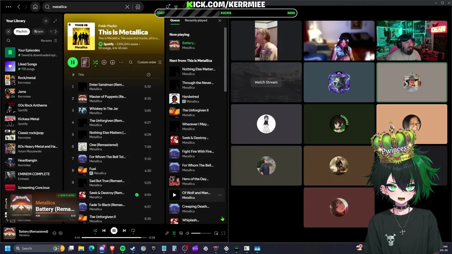Screen dimensions: 452x254
Task: Download the This Is Metallica playlist
Action: coord(112,62)
